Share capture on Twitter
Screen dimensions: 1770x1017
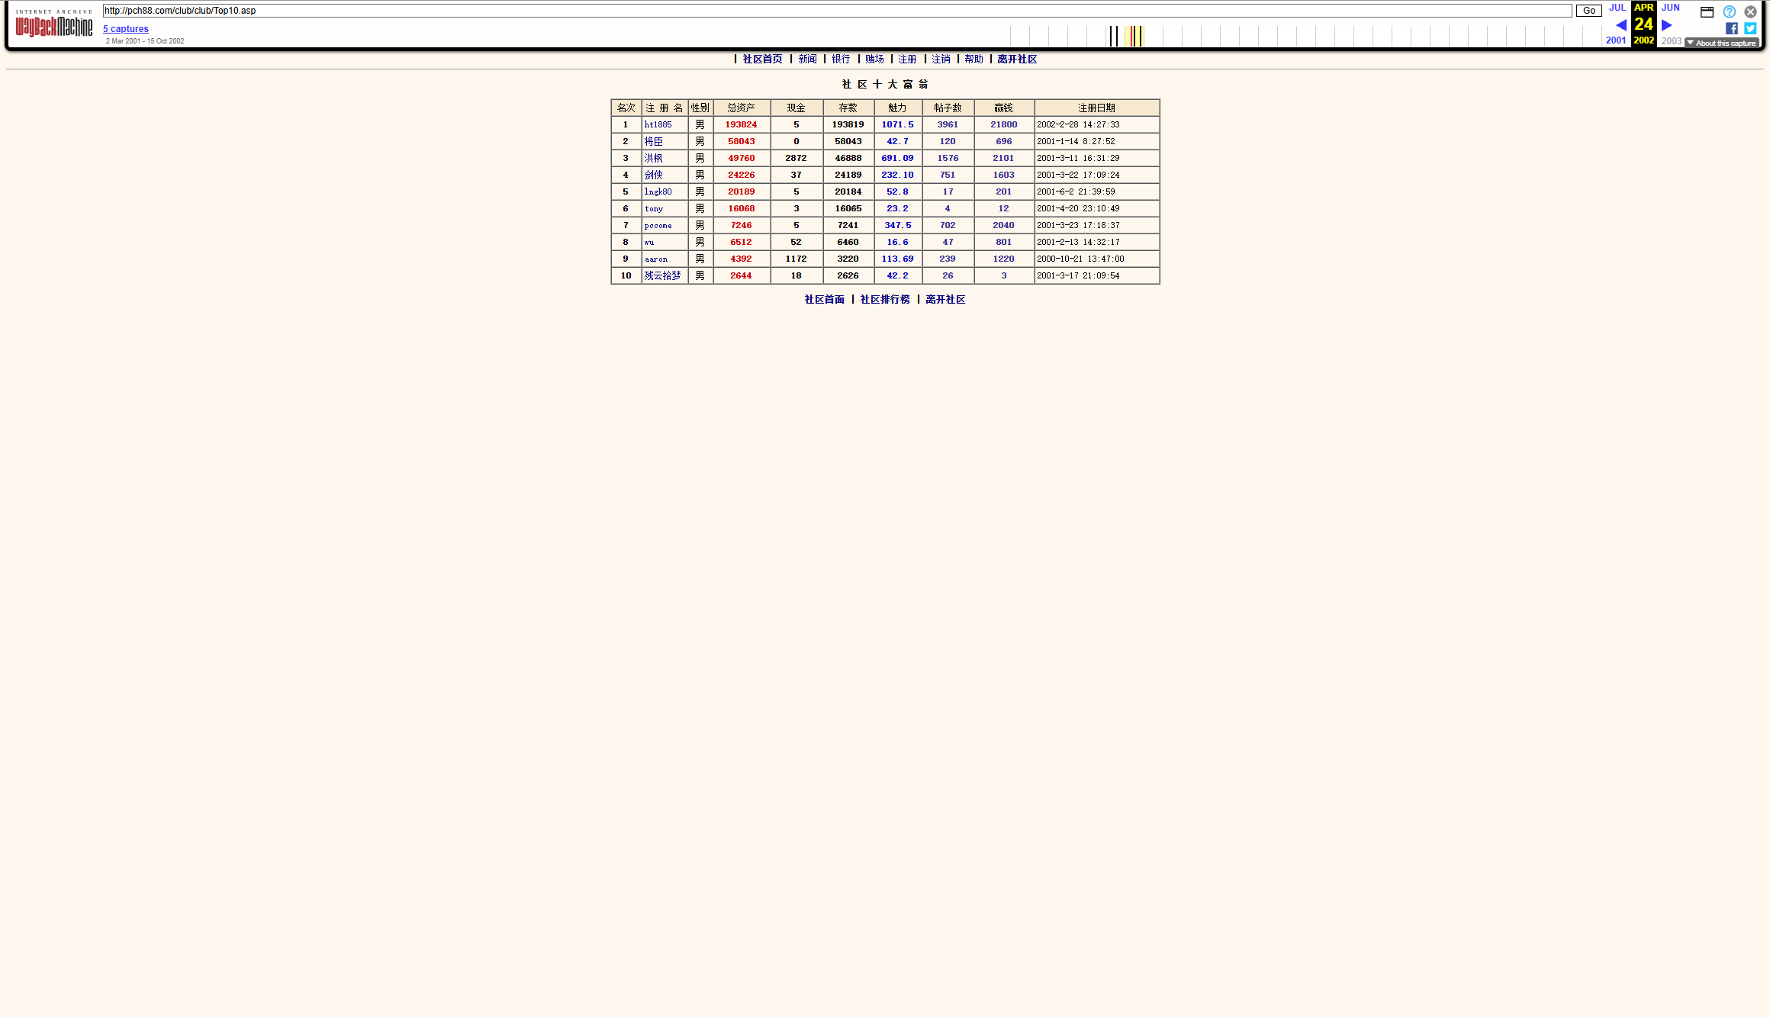(1750, 28)
